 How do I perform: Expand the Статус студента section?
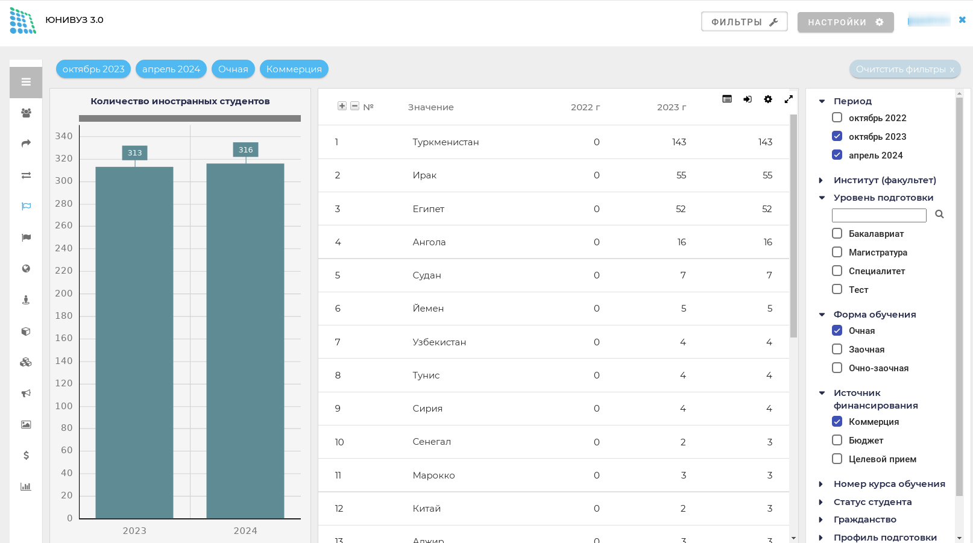click(x=821, y=502)
